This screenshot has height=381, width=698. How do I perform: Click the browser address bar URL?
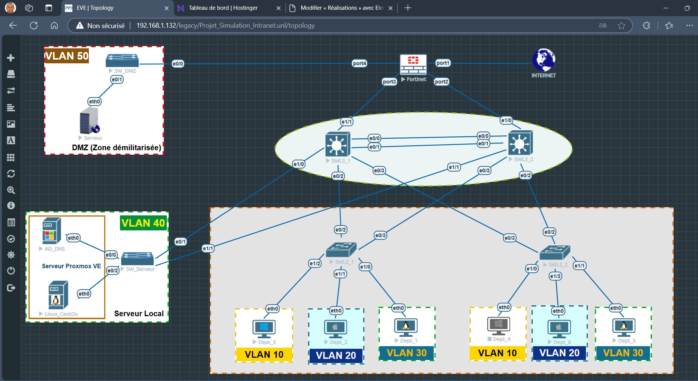[225, 25]
